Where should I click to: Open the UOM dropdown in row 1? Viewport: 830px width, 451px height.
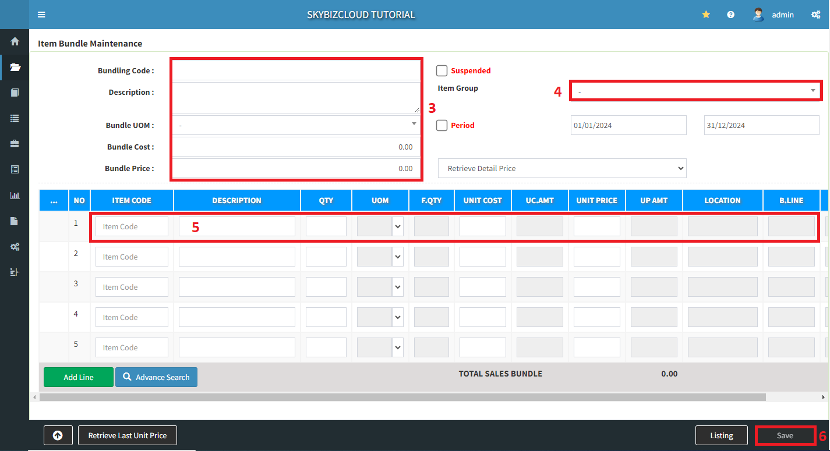click(x=380, y=226)
